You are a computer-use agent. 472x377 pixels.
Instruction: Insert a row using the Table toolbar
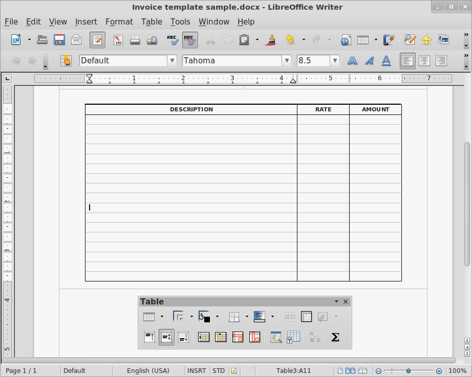(x=204, y=337)
